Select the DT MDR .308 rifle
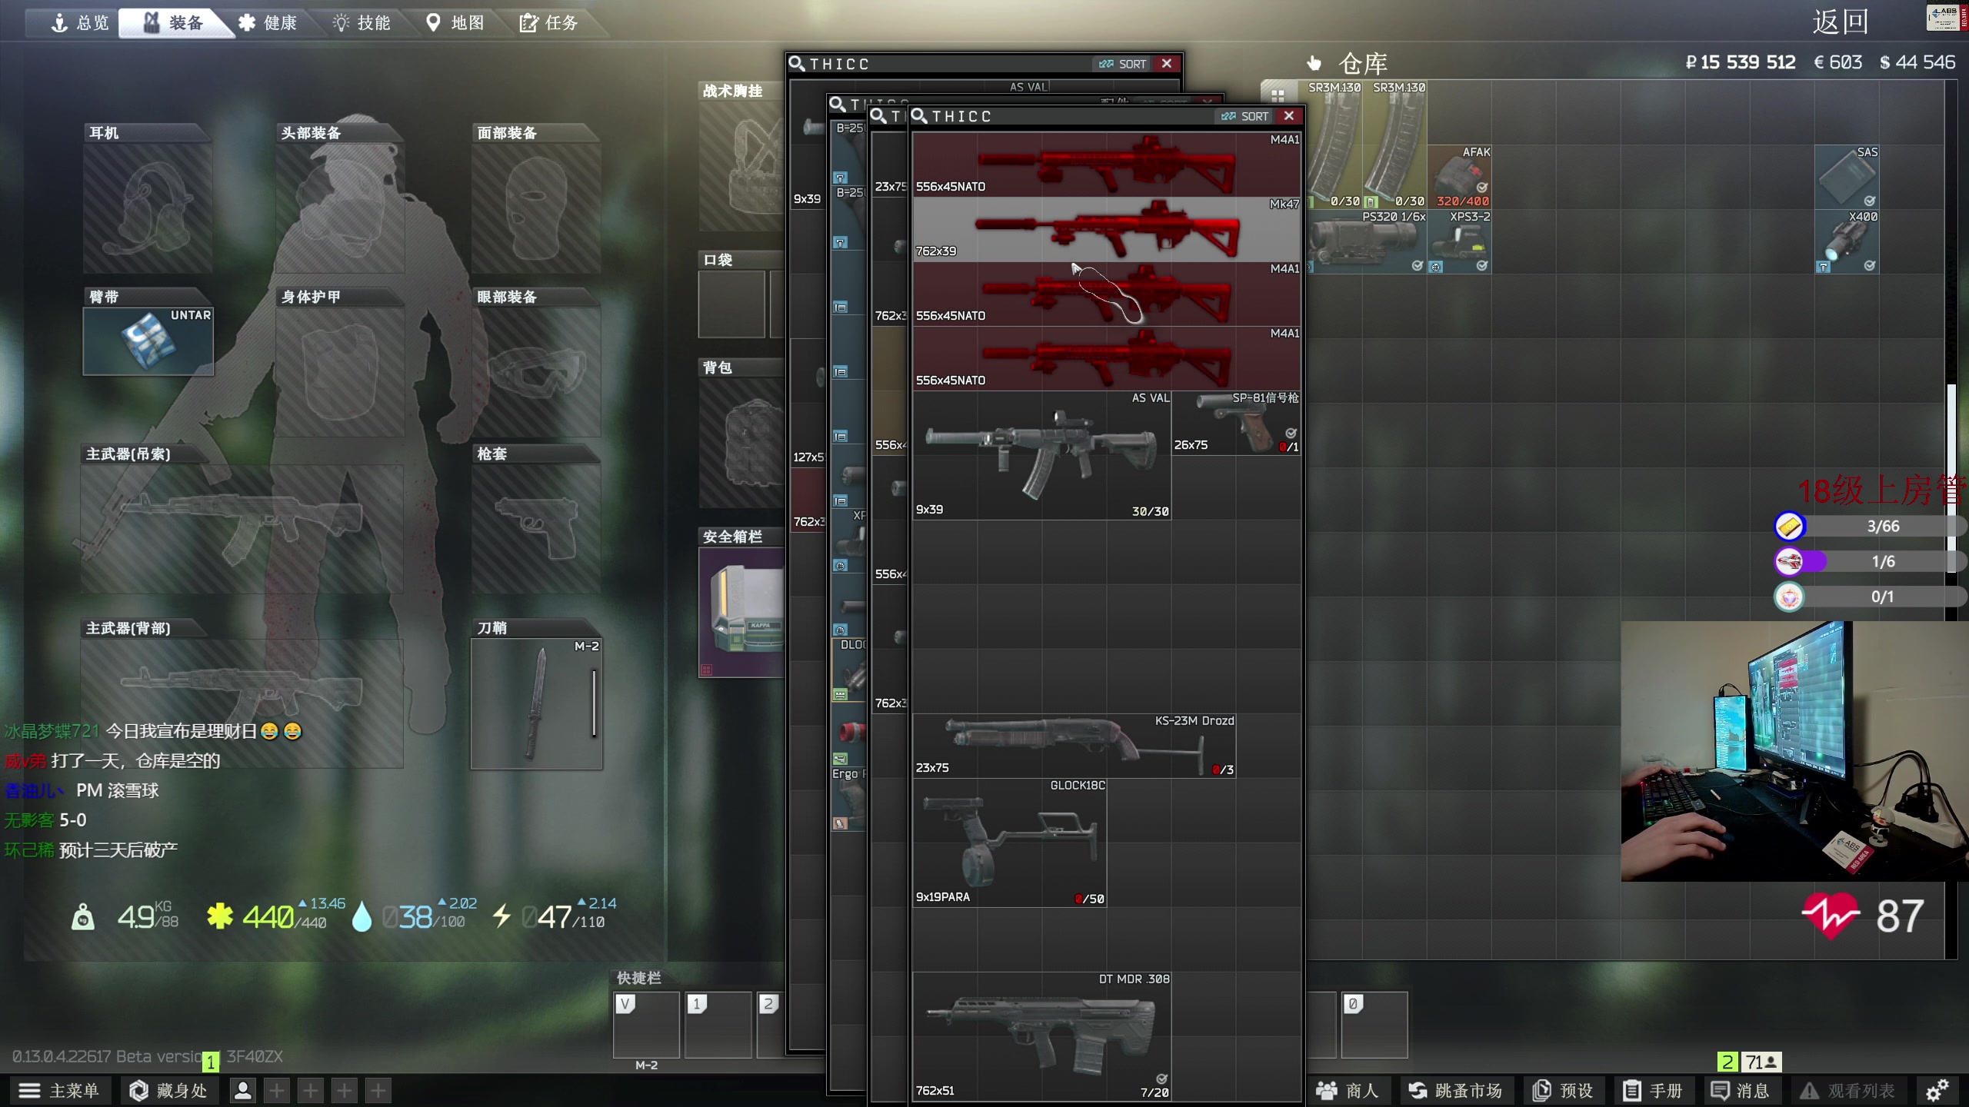The image size is (1969, 1107). pyautogui.click(x=1042, y=1036)
